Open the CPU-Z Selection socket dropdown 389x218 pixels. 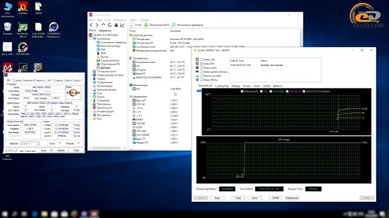coord(30,144)
